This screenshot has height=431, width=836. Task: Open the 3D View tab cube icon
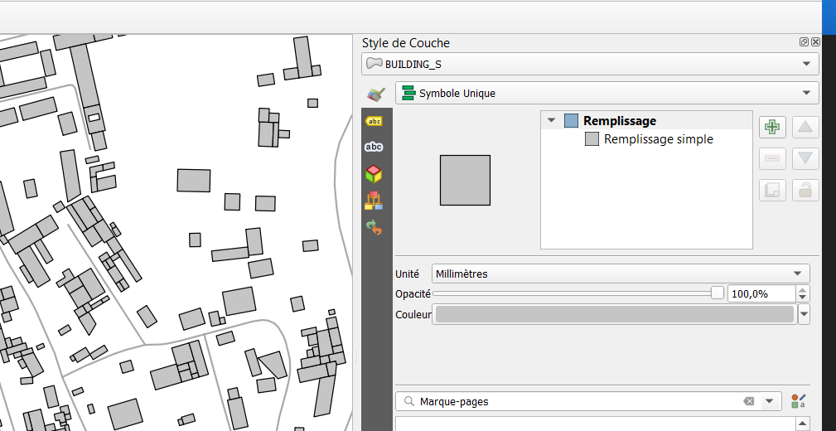click(x=374, y=173)
